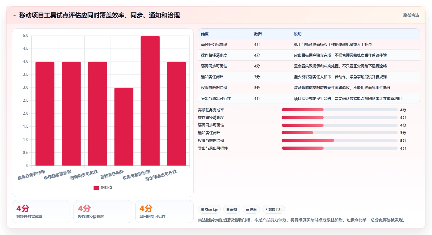Screen dimensions: 432x235
Task: Click description starting 重点看失败提示和冲突处理
Action: pos(340,66)
